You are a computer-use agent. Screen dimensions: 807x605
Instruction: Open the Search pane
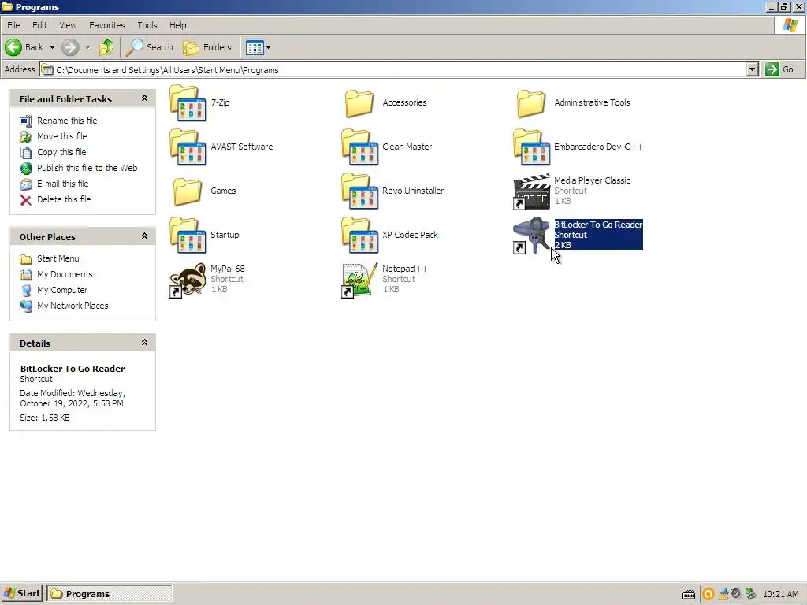pos(150,47)
